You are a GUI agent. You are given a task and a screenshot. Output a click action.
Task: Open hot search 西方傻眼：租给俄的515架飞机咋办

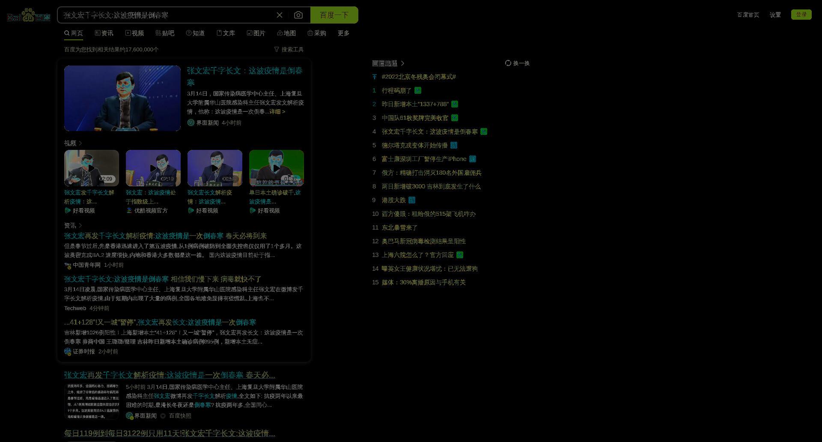(429, 214)
